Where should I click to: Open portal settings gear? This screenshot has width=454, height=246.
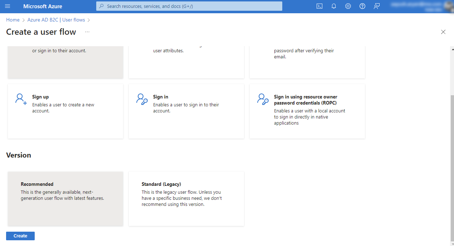348,6
